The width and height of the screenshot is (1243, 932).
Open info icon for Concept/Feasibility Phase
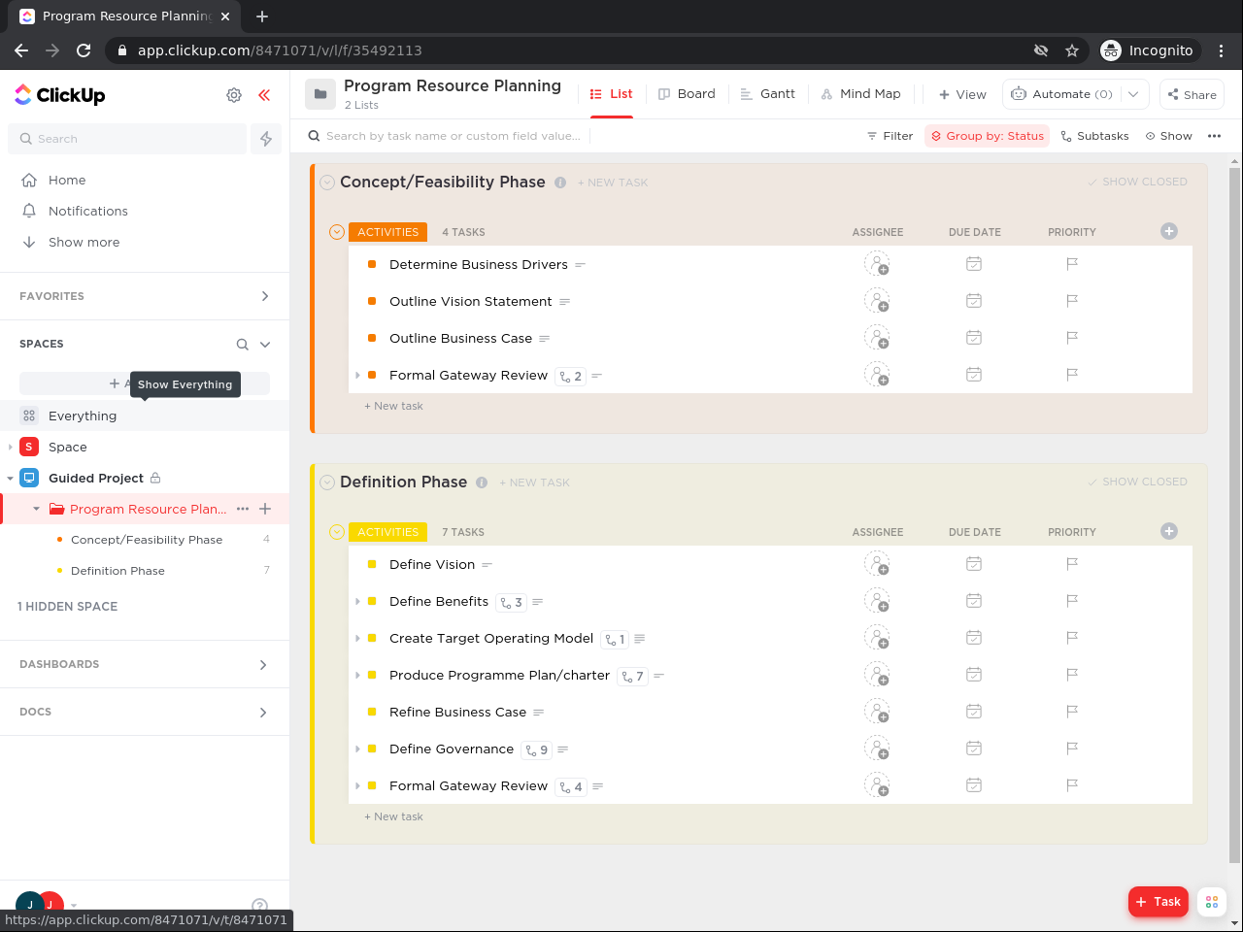point(560,183)
